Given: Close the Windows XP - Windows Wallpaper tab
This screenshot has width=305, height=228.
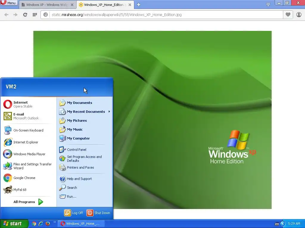Looking at the screenshot, I should [72, 5].
